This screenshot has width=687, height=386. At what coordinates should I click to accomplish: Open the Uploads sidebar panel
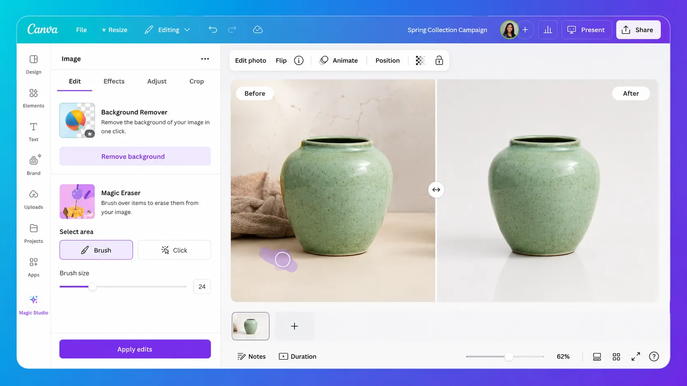click(x=34, y=200)
